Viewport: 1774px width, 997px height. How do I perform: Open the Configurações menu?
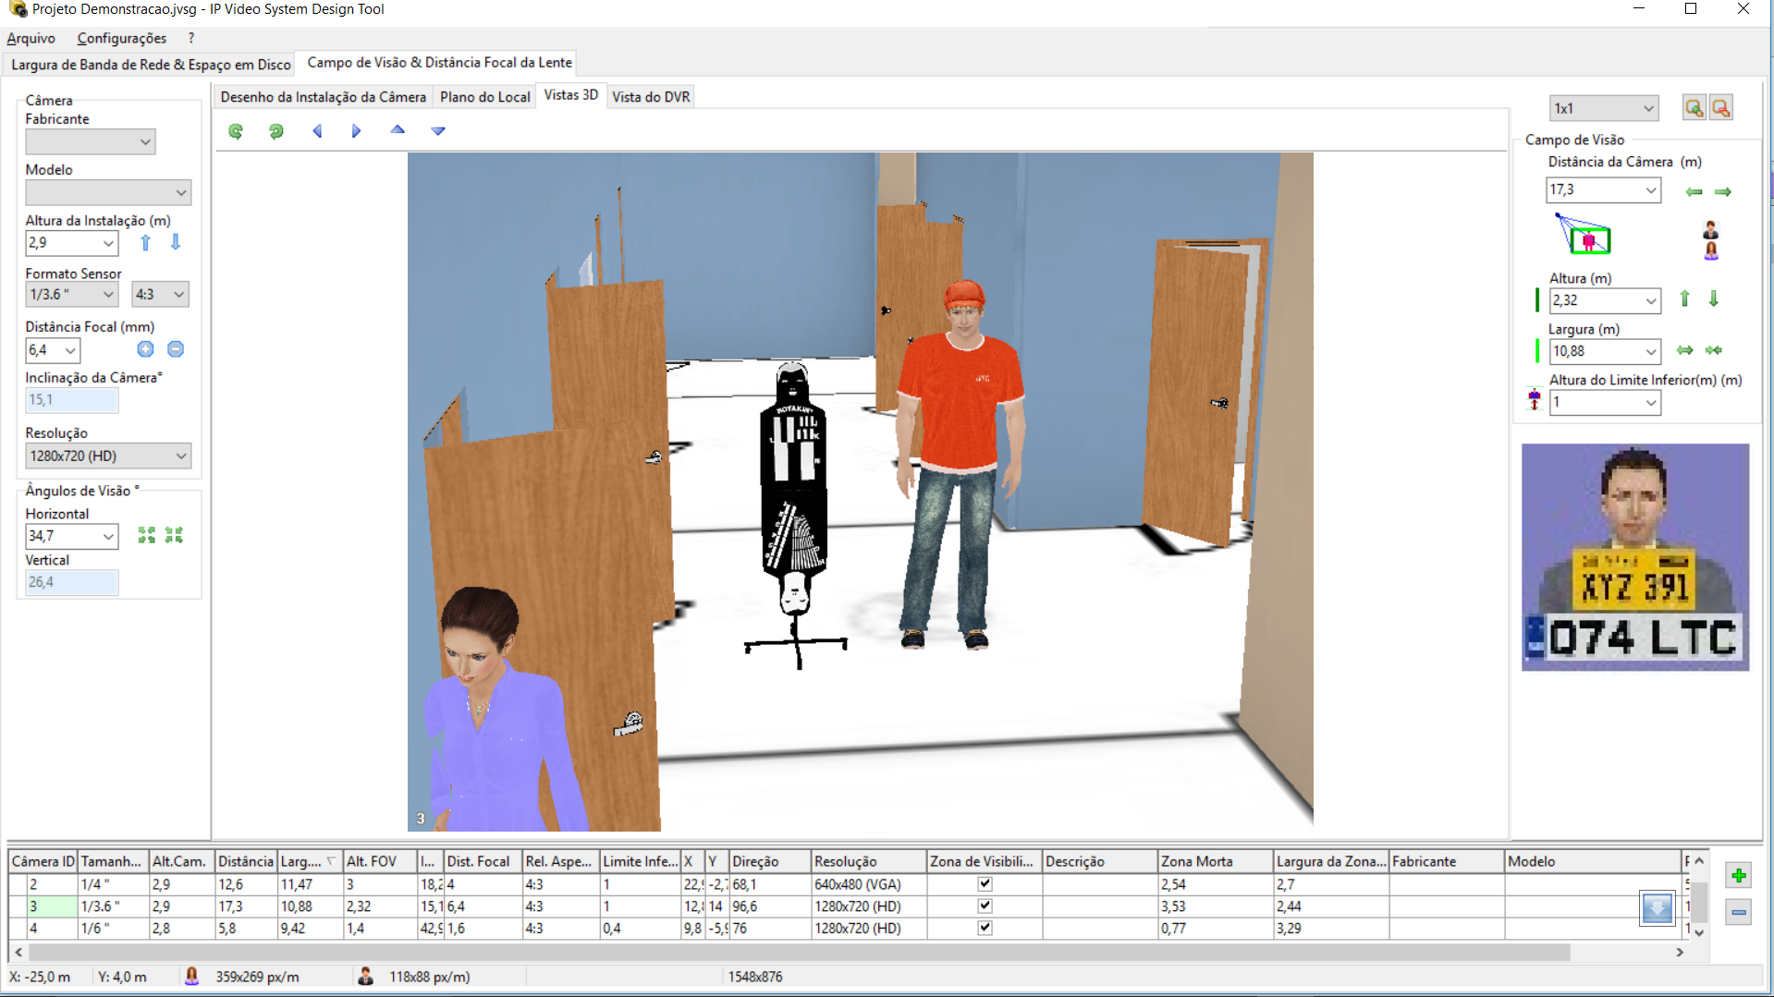[x=121, y=38]
